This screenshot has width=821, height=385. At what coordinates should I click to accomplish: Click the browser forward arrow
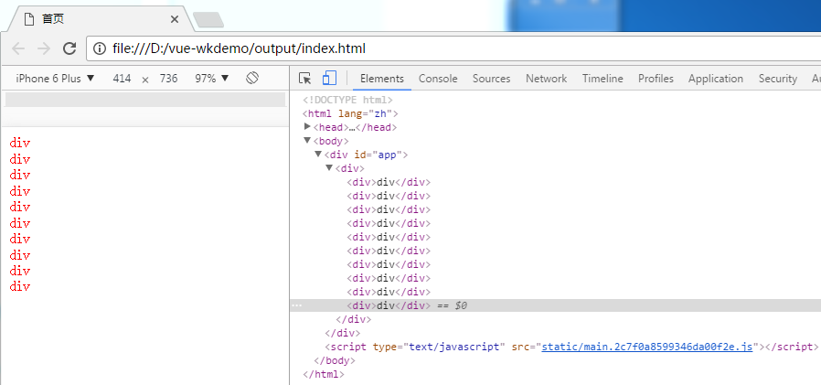pyautogui.click(x=44, y=48)
